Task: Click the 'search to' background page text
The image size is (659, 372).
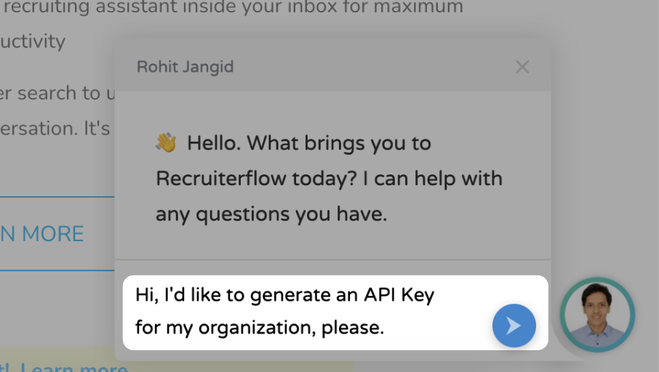Action: (x=65, y=94)
